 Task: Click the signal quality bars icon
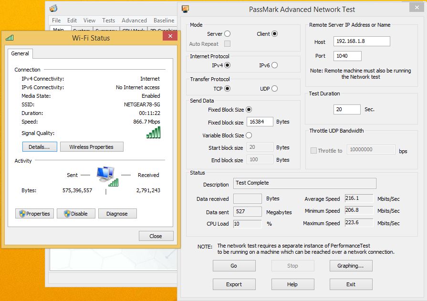coord(153,133)
